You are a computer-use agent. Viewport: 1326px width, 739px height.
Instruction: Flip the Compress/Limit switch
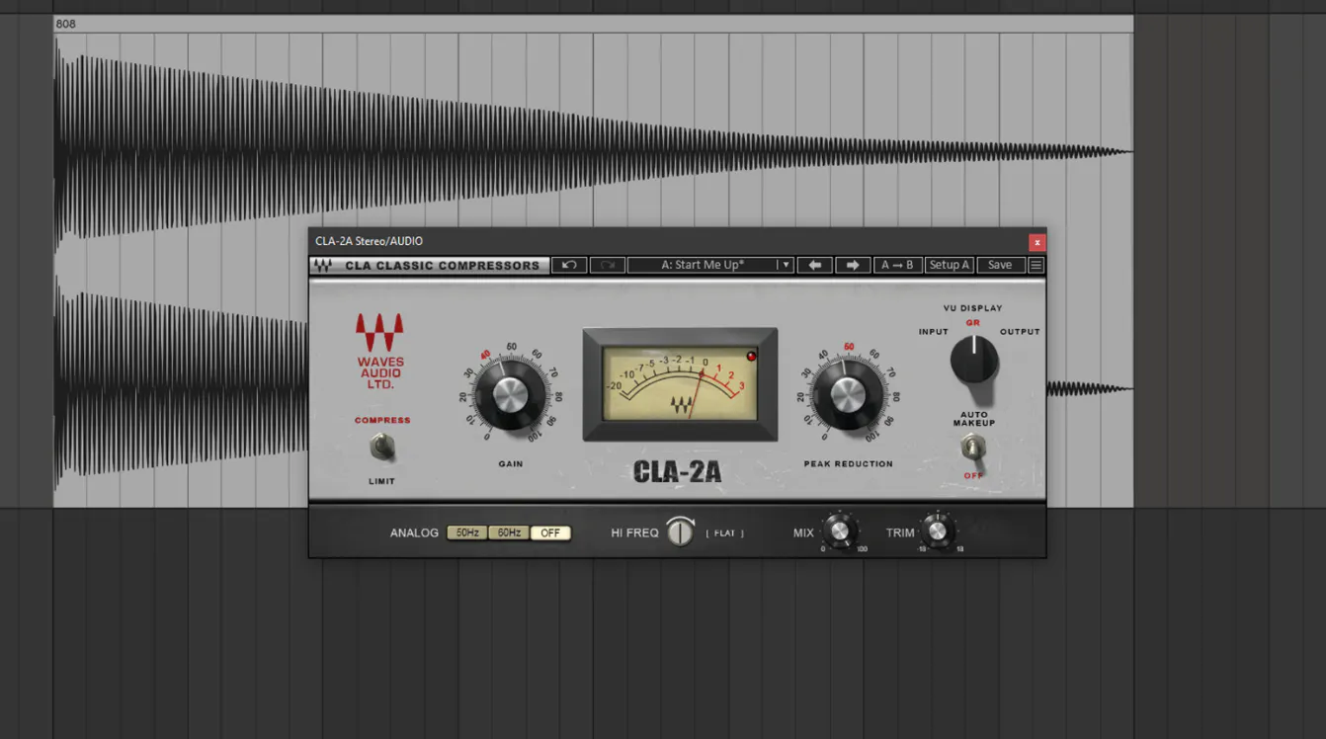click(x=381, y=449)
